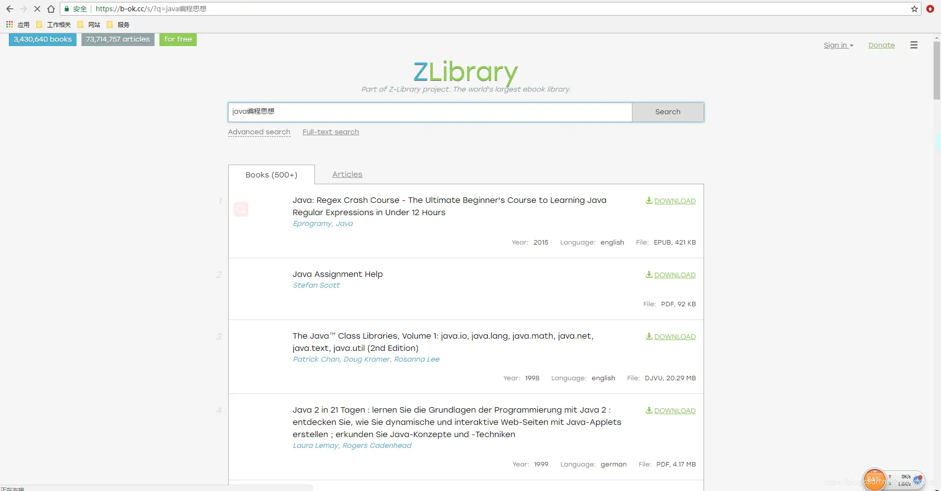941x491 pixels.
Task: Click download icon for Java Regex Crash Course
Action: click(649, 200)
